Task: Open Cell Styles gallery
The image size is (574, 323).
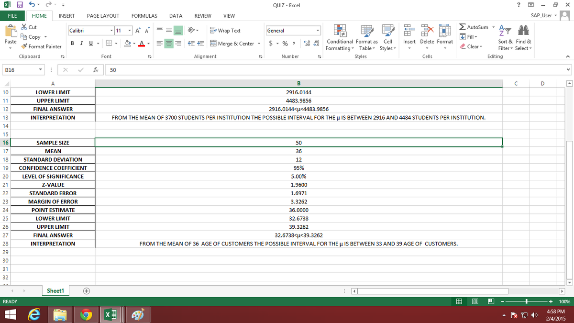Action: click(x=388, y=37)
